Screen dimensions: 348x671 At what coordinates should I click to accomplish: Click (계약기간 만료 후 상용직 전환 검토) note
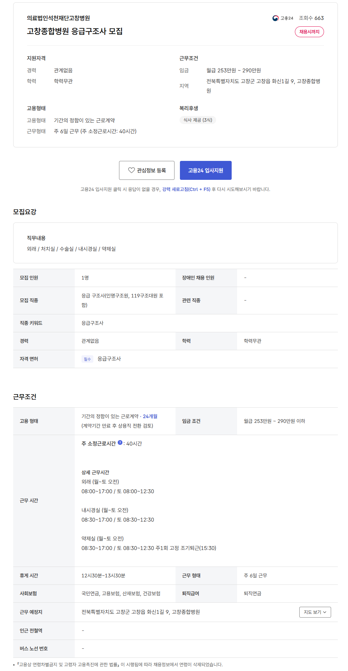117,426
